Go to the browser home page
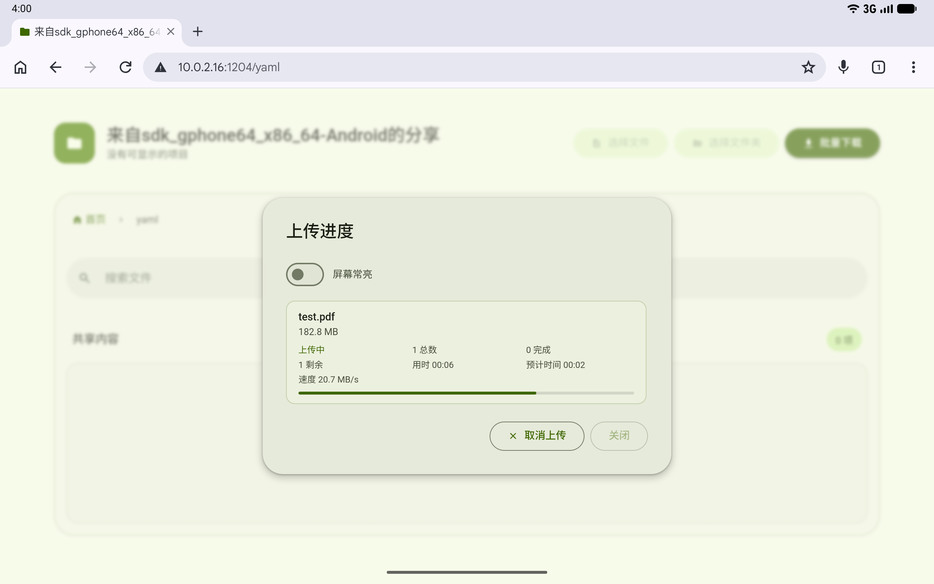Screen dimensions: 934x584 20,67
